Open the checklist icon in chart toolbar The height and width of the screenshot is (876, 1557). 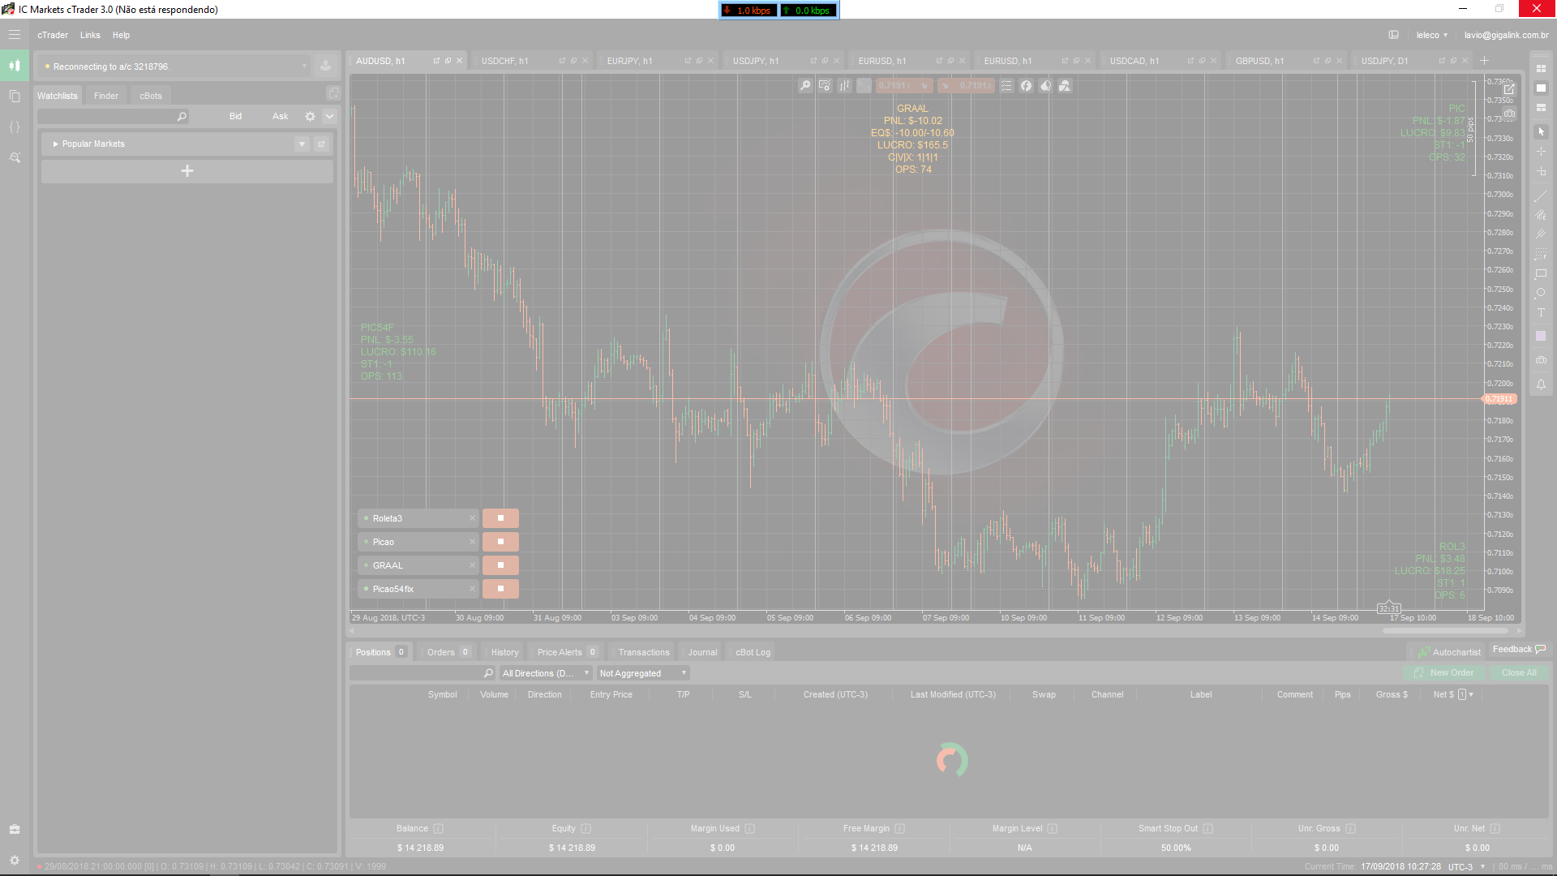point(1006,86)
